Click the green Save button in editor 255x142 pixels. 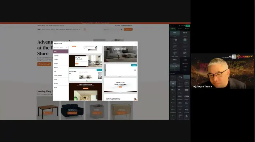coord(188,26)
